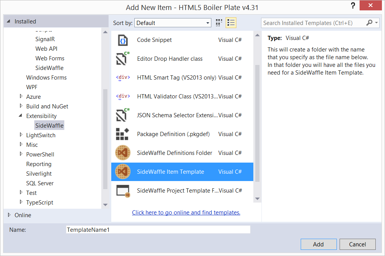Click the Cancel button
Screen dimensions: 385x256
coord(358,244)
